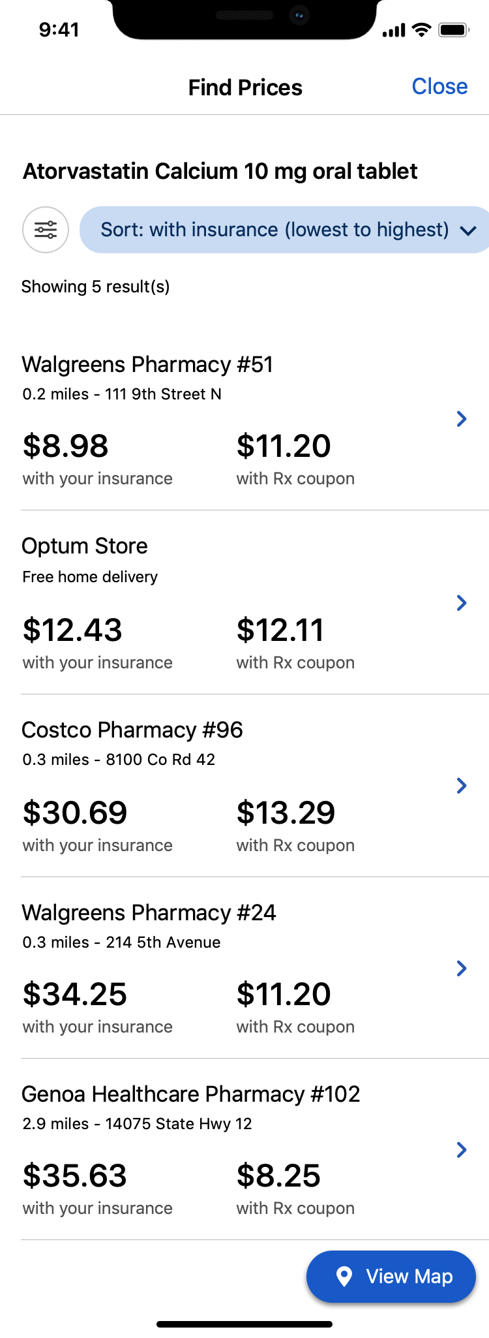Expand the Sort with insurance dropdown

[x=274, y=230]
